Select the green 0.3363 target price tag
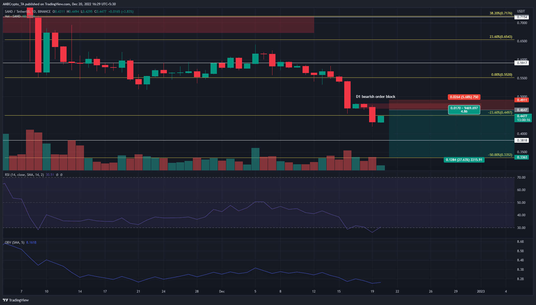 coord(522,157)
